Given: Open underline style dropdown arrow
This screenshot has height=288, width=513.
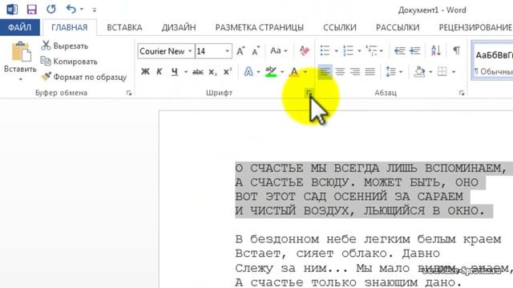Looking at the screenshot, I should tap(185, 72).
